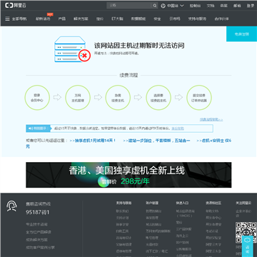Open the 备案 header link
Screen dimensions: 257x257
coord(223,6)
